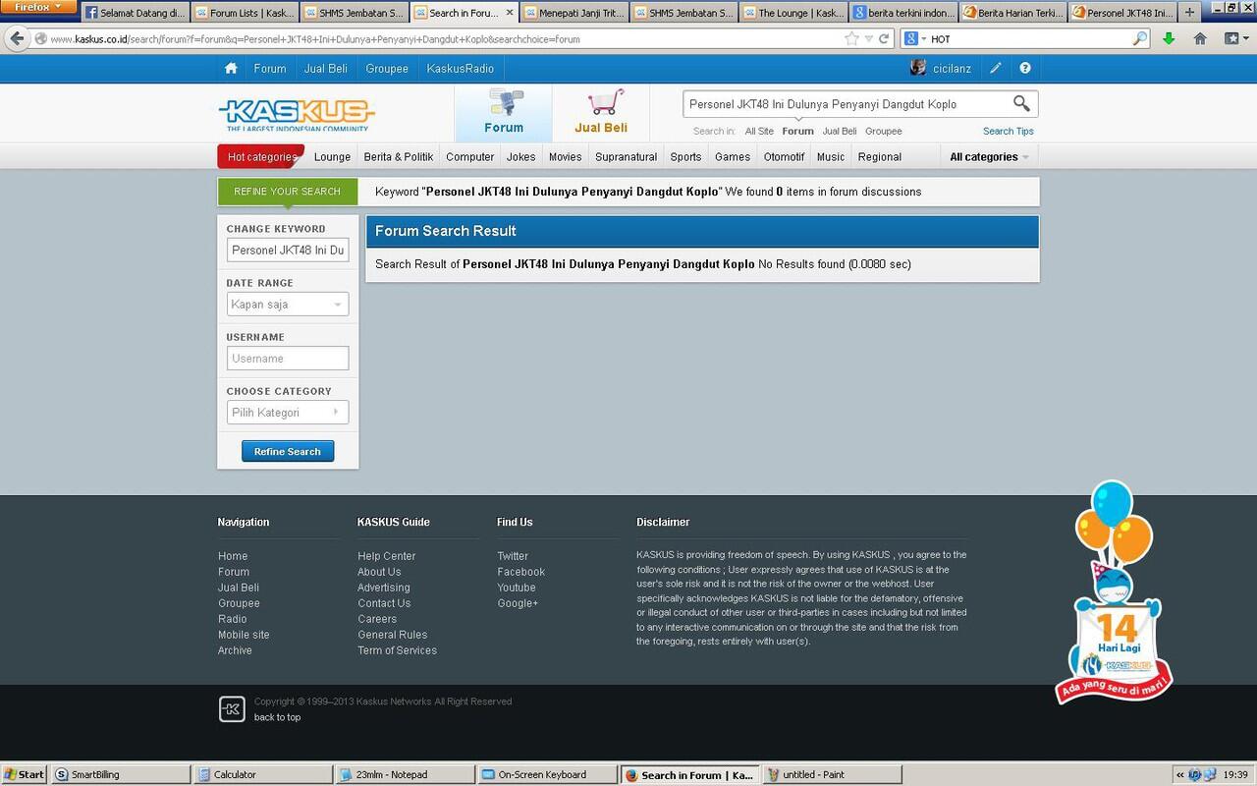Open URL bar history dropdown arrow
Screen dimensions: 1257x786
click(869, 38)
